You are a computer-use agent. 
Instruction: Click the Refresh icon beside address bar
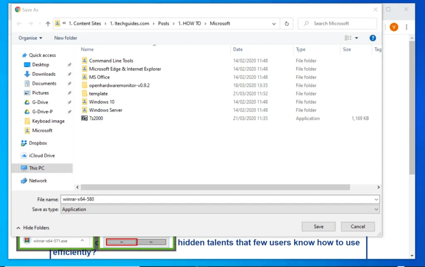tap(286, 24)
